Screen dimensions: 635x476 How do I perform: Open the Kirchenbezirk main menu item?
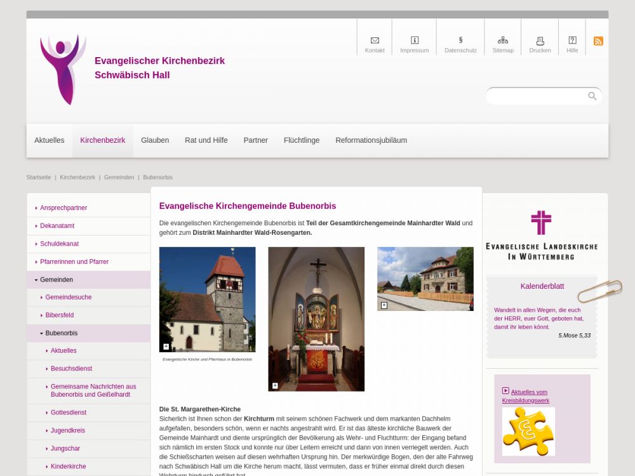pyautogui.click(x=102, y=140)
